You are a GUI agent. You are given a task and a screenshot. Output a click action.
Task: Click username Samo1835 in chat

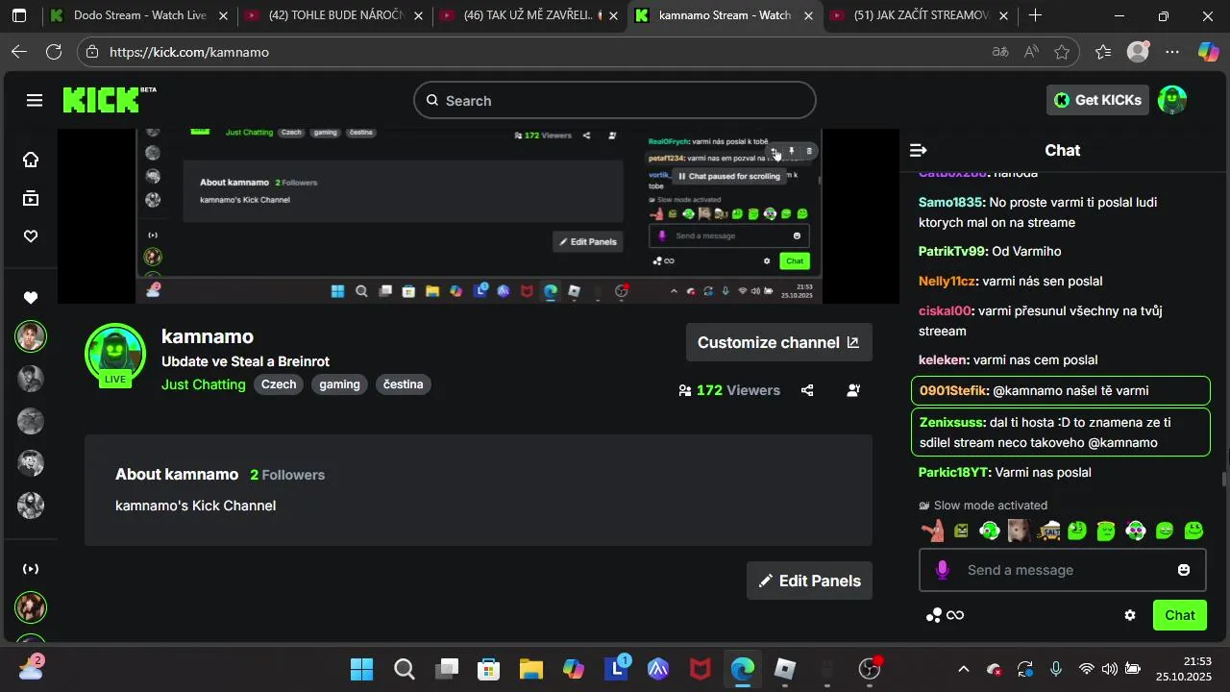tap(951, 203)
